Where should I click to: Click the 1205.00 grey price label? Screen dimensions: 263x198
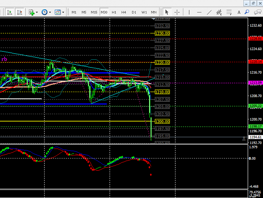click(x=162, y=106)
